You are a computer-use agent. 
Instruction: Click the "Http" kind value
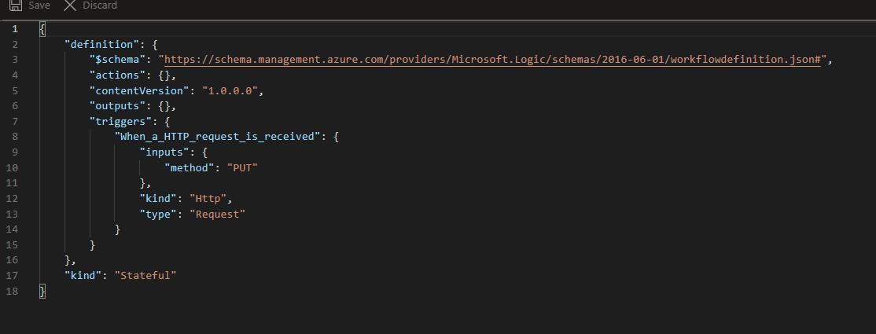click(x=208, y=198)
